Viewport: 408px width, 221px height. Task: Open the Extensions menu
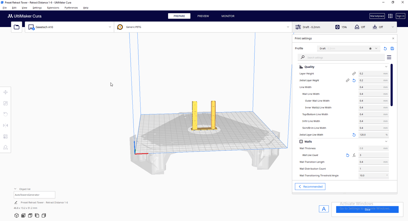(x=53, y=8)
